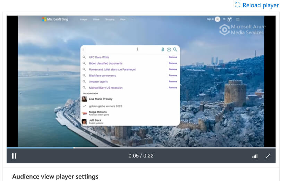Click the Bing microphone voice search icon
283x181 pixels.
[163, 49]
